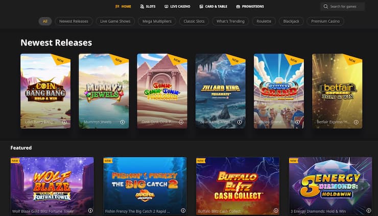This screenshot has height=216, width=378.
Task: Open info icon for Mummys Jewels
Action: click(123, 122)
